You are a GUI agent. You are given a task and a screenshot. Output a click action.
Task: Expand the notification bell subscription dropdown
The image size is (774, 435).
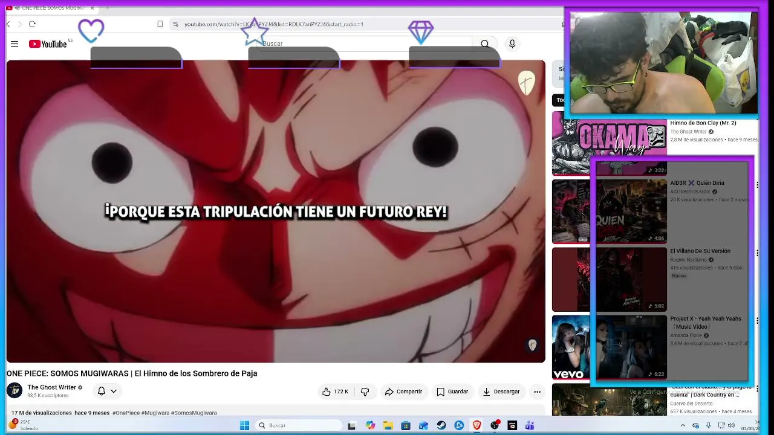(107, 391)
